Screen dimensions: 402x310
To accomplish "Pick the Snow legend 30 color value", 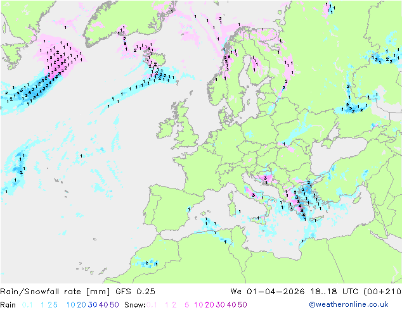I will [x=221, y=305].
